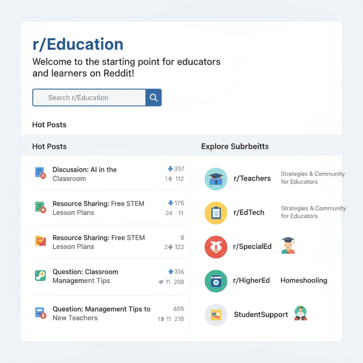Click the green r/HigherEd community icon
Image resolution: width=363 pixels, height=363 pixels.
[216, 281]
